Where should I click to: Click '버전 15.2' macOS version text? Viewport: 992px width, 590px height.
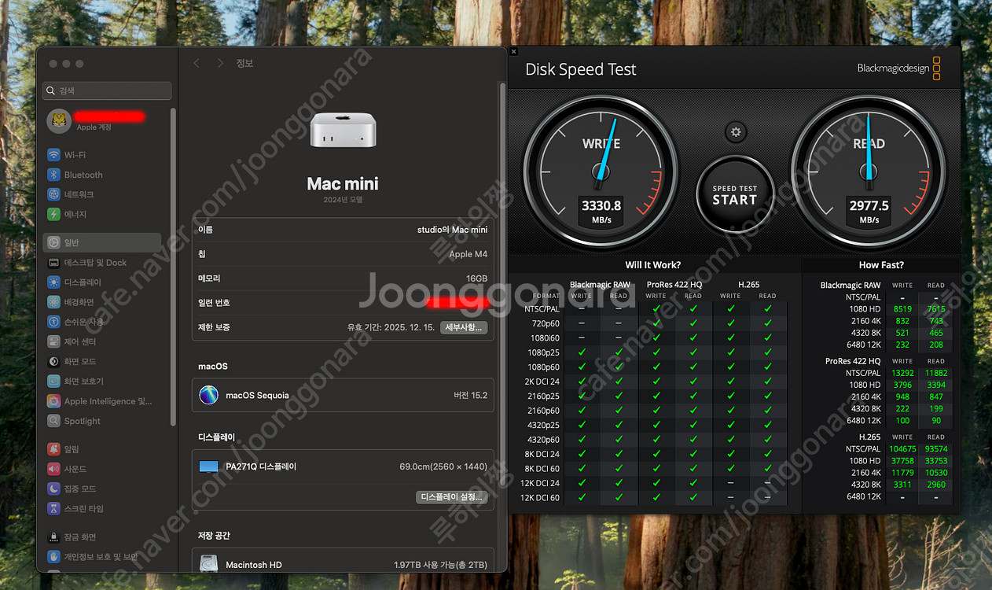tap(471, 395)
